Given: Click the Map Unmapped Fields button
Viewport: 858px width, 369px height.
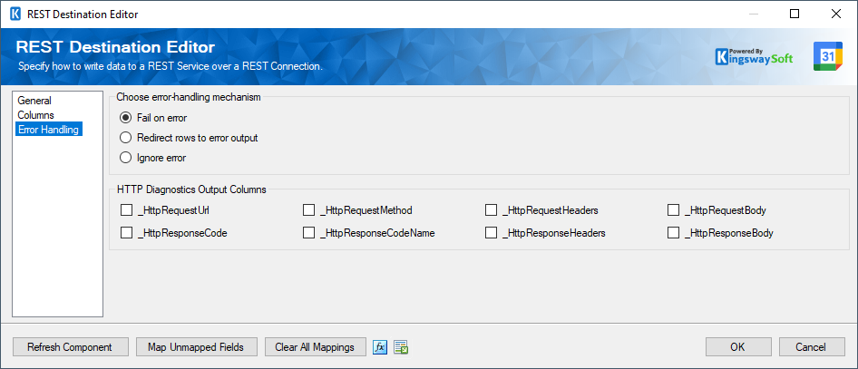Looking at the screenshot, I should pyautogui.click(x=197, y=347).
